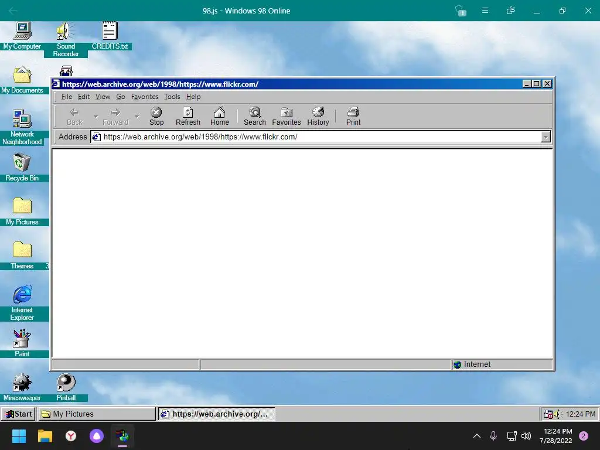Refresh the current page
The image size is (600, 450).
(x=188, y=117)
